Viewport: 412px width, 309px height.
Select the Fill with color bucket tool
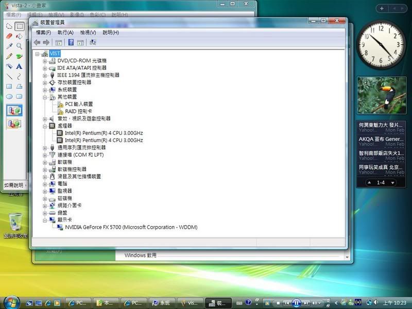(20, 36)
